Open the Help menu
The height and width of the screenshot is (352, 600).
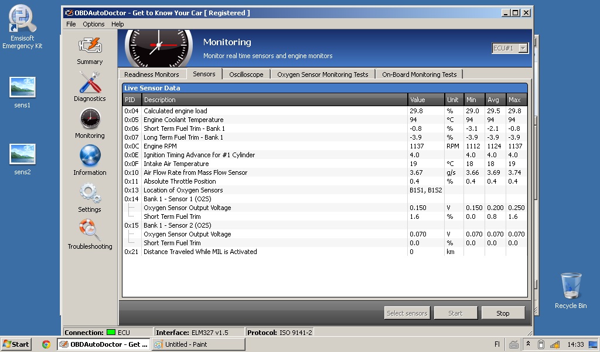point(117,23)
